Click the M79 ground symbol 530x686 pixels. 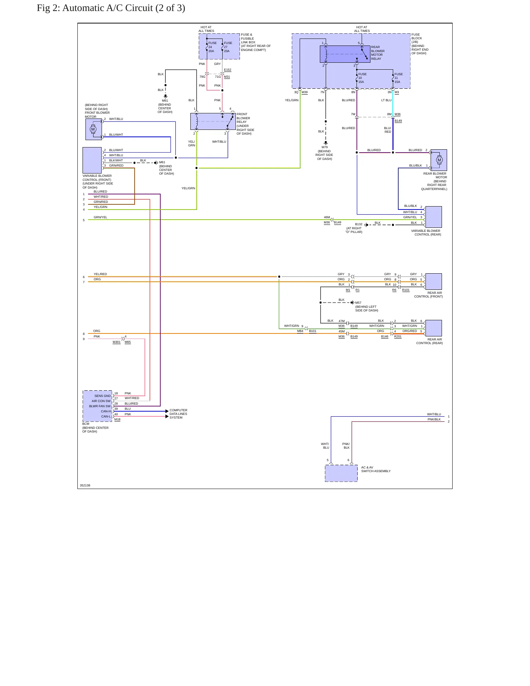(x=326, y=143)
